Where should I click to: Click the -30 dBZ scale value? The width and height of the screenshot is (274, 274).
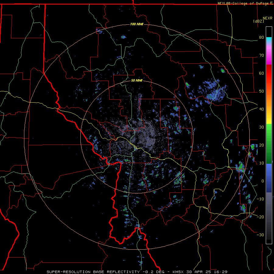260,235
